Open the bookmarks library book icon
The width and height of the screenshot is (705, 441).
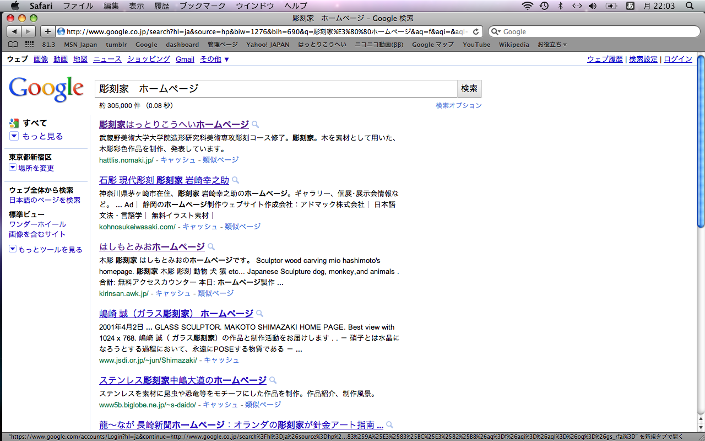click(x=13, y=45)
